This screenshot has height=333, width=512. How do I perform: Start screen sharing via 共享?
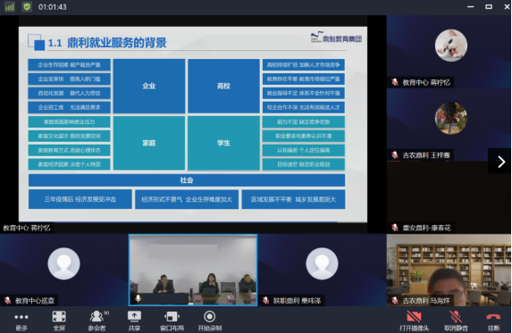coord(134,321)
